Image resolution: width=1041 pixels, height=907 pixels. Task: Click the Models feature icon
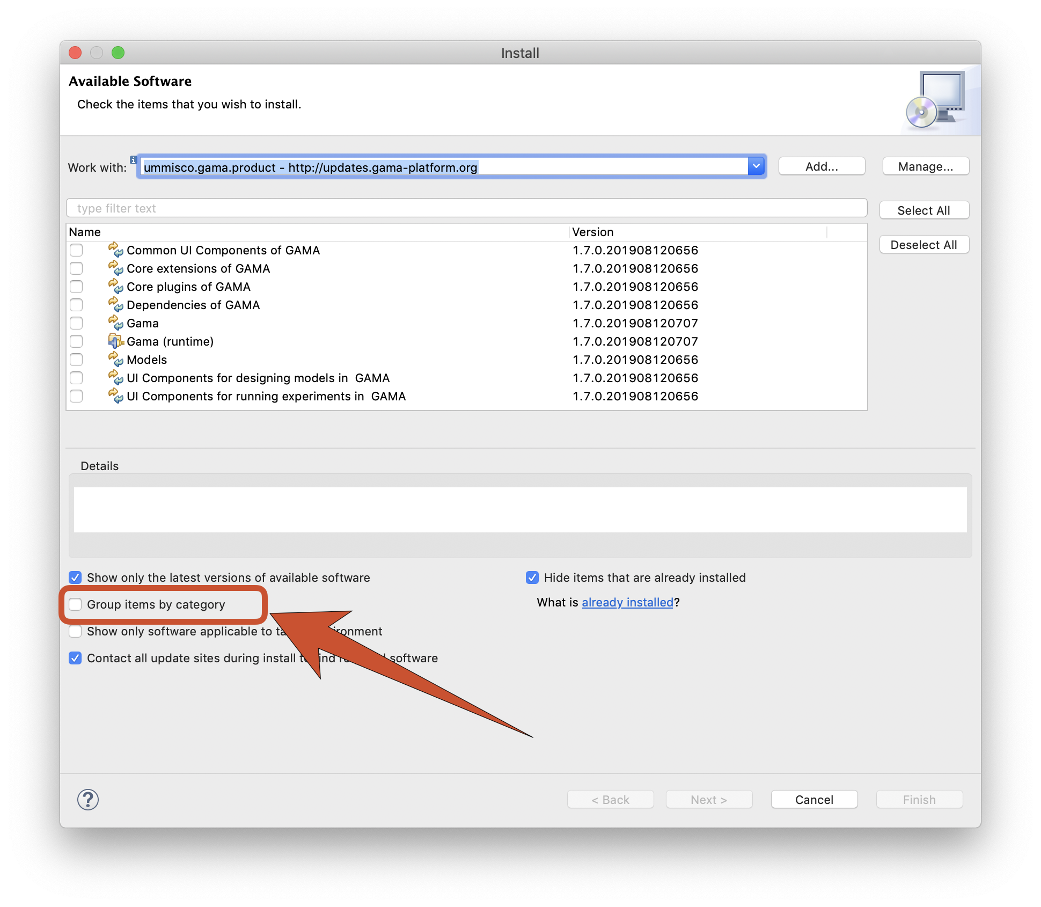[x=115, y=360]
